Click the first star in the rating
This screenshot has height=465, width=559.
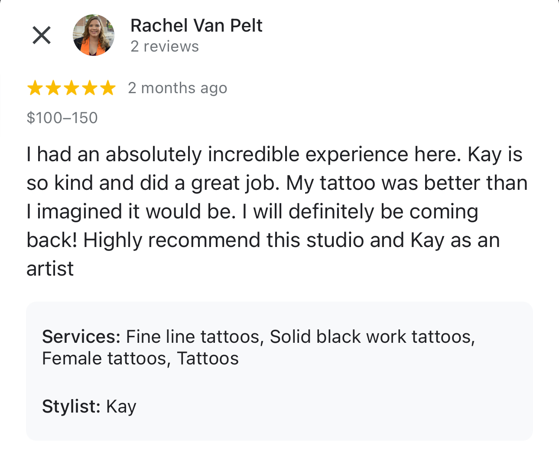tap(35, 88)
